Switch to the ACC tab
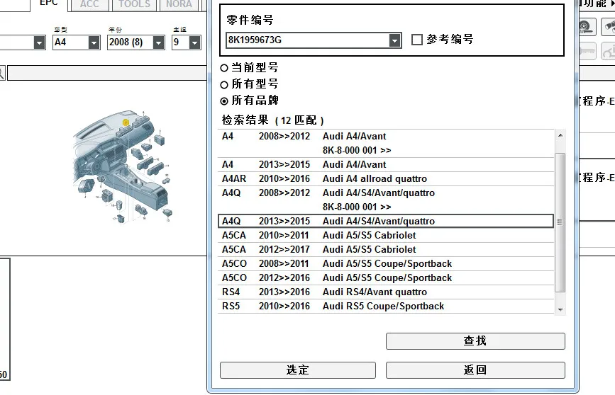615x395 pixels. [x=89, y=5]
